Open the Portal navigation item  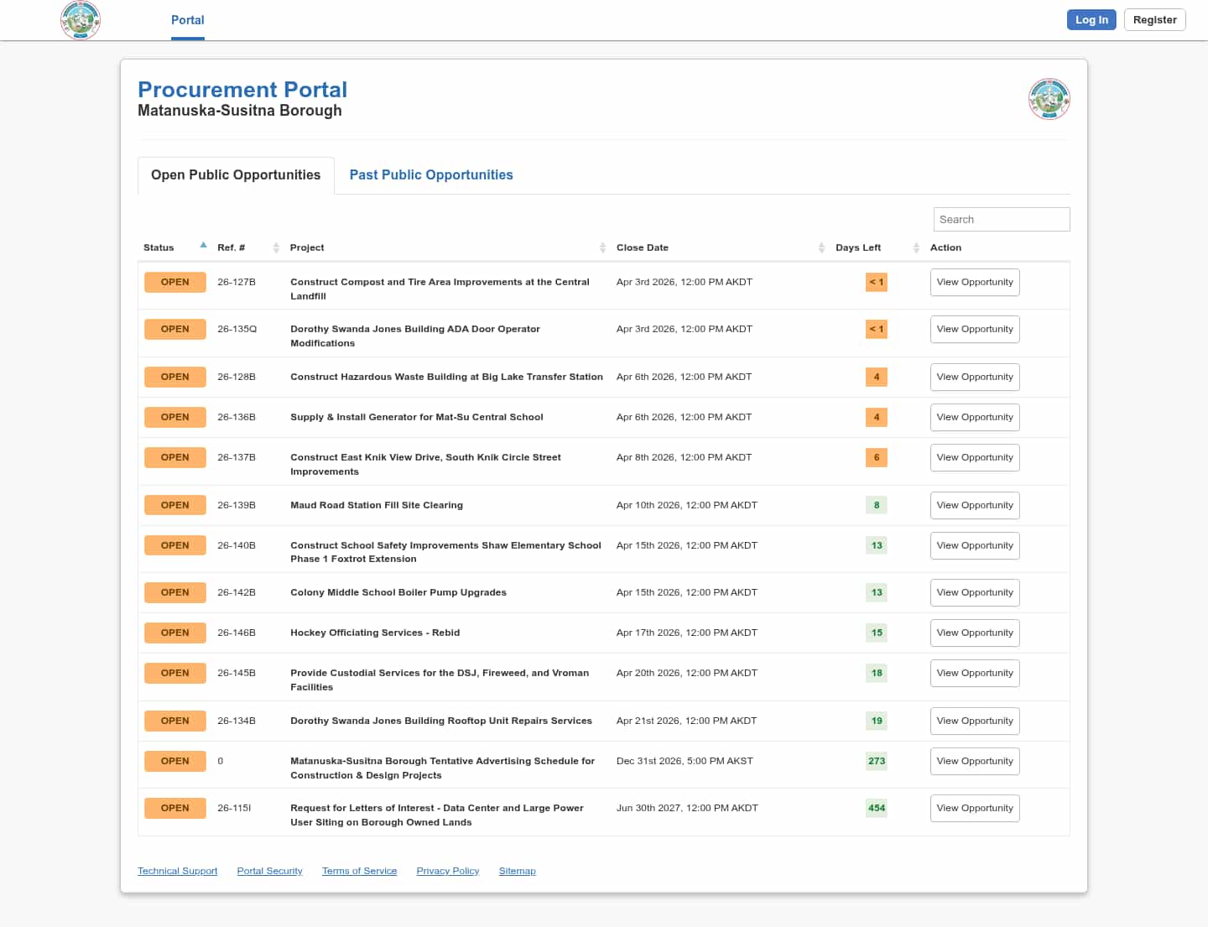187,20
